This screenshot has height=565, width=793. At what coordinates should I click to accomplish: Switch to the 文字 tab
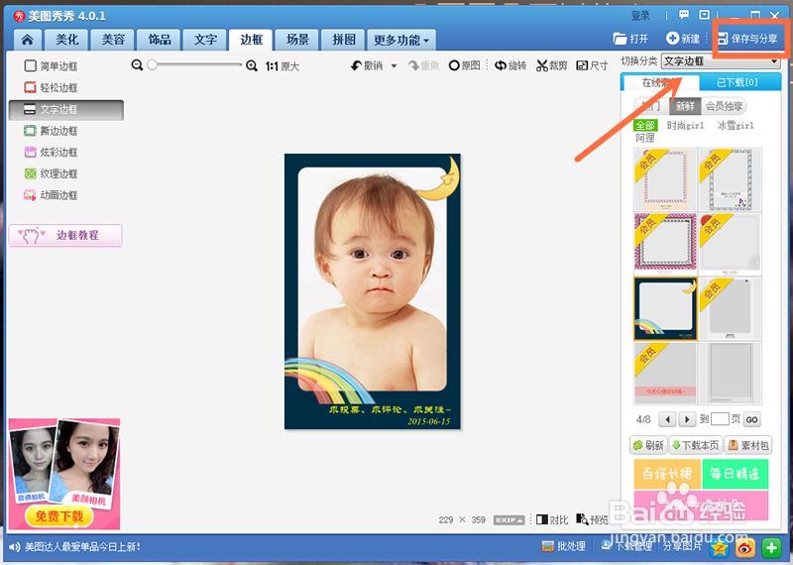205,40
